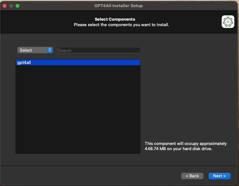This screenshot has width=239, height=186.
Task: Click the GPT4All flower logo icon
Action: [x=228, y=22]
